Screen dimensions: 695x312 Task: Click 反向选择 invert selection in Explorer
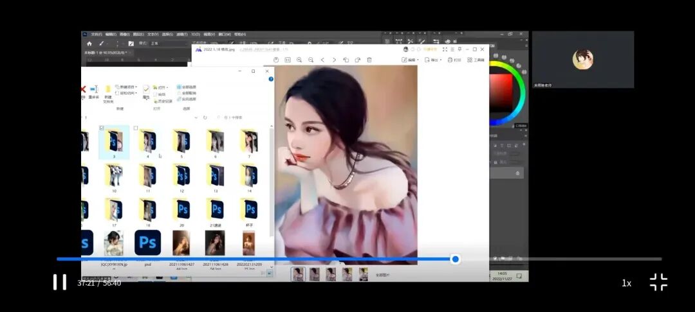pyautogui.click(x=187, y=100)
